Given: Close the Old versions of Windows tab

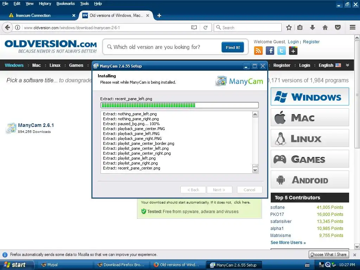Looking at the screenshot, I should pos(148,15).
